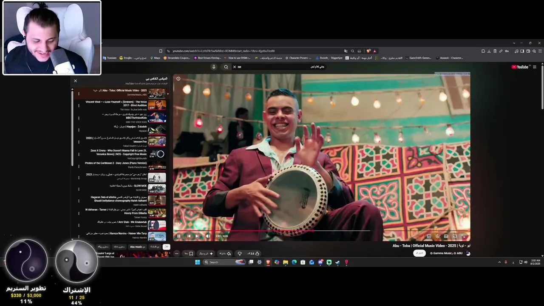The image size is (544, 306).
Task: Open options menu for Pirates of Caribbean item
Action: click(x=79, y=166)
